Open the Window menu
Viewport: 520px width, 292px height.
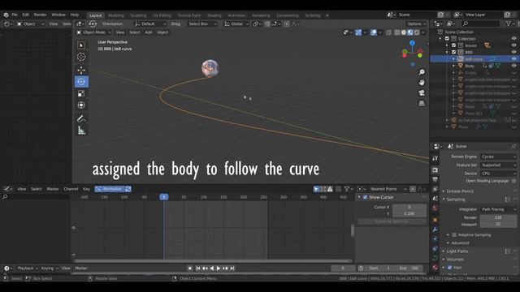pyautogui.click(x=58, y=15)
